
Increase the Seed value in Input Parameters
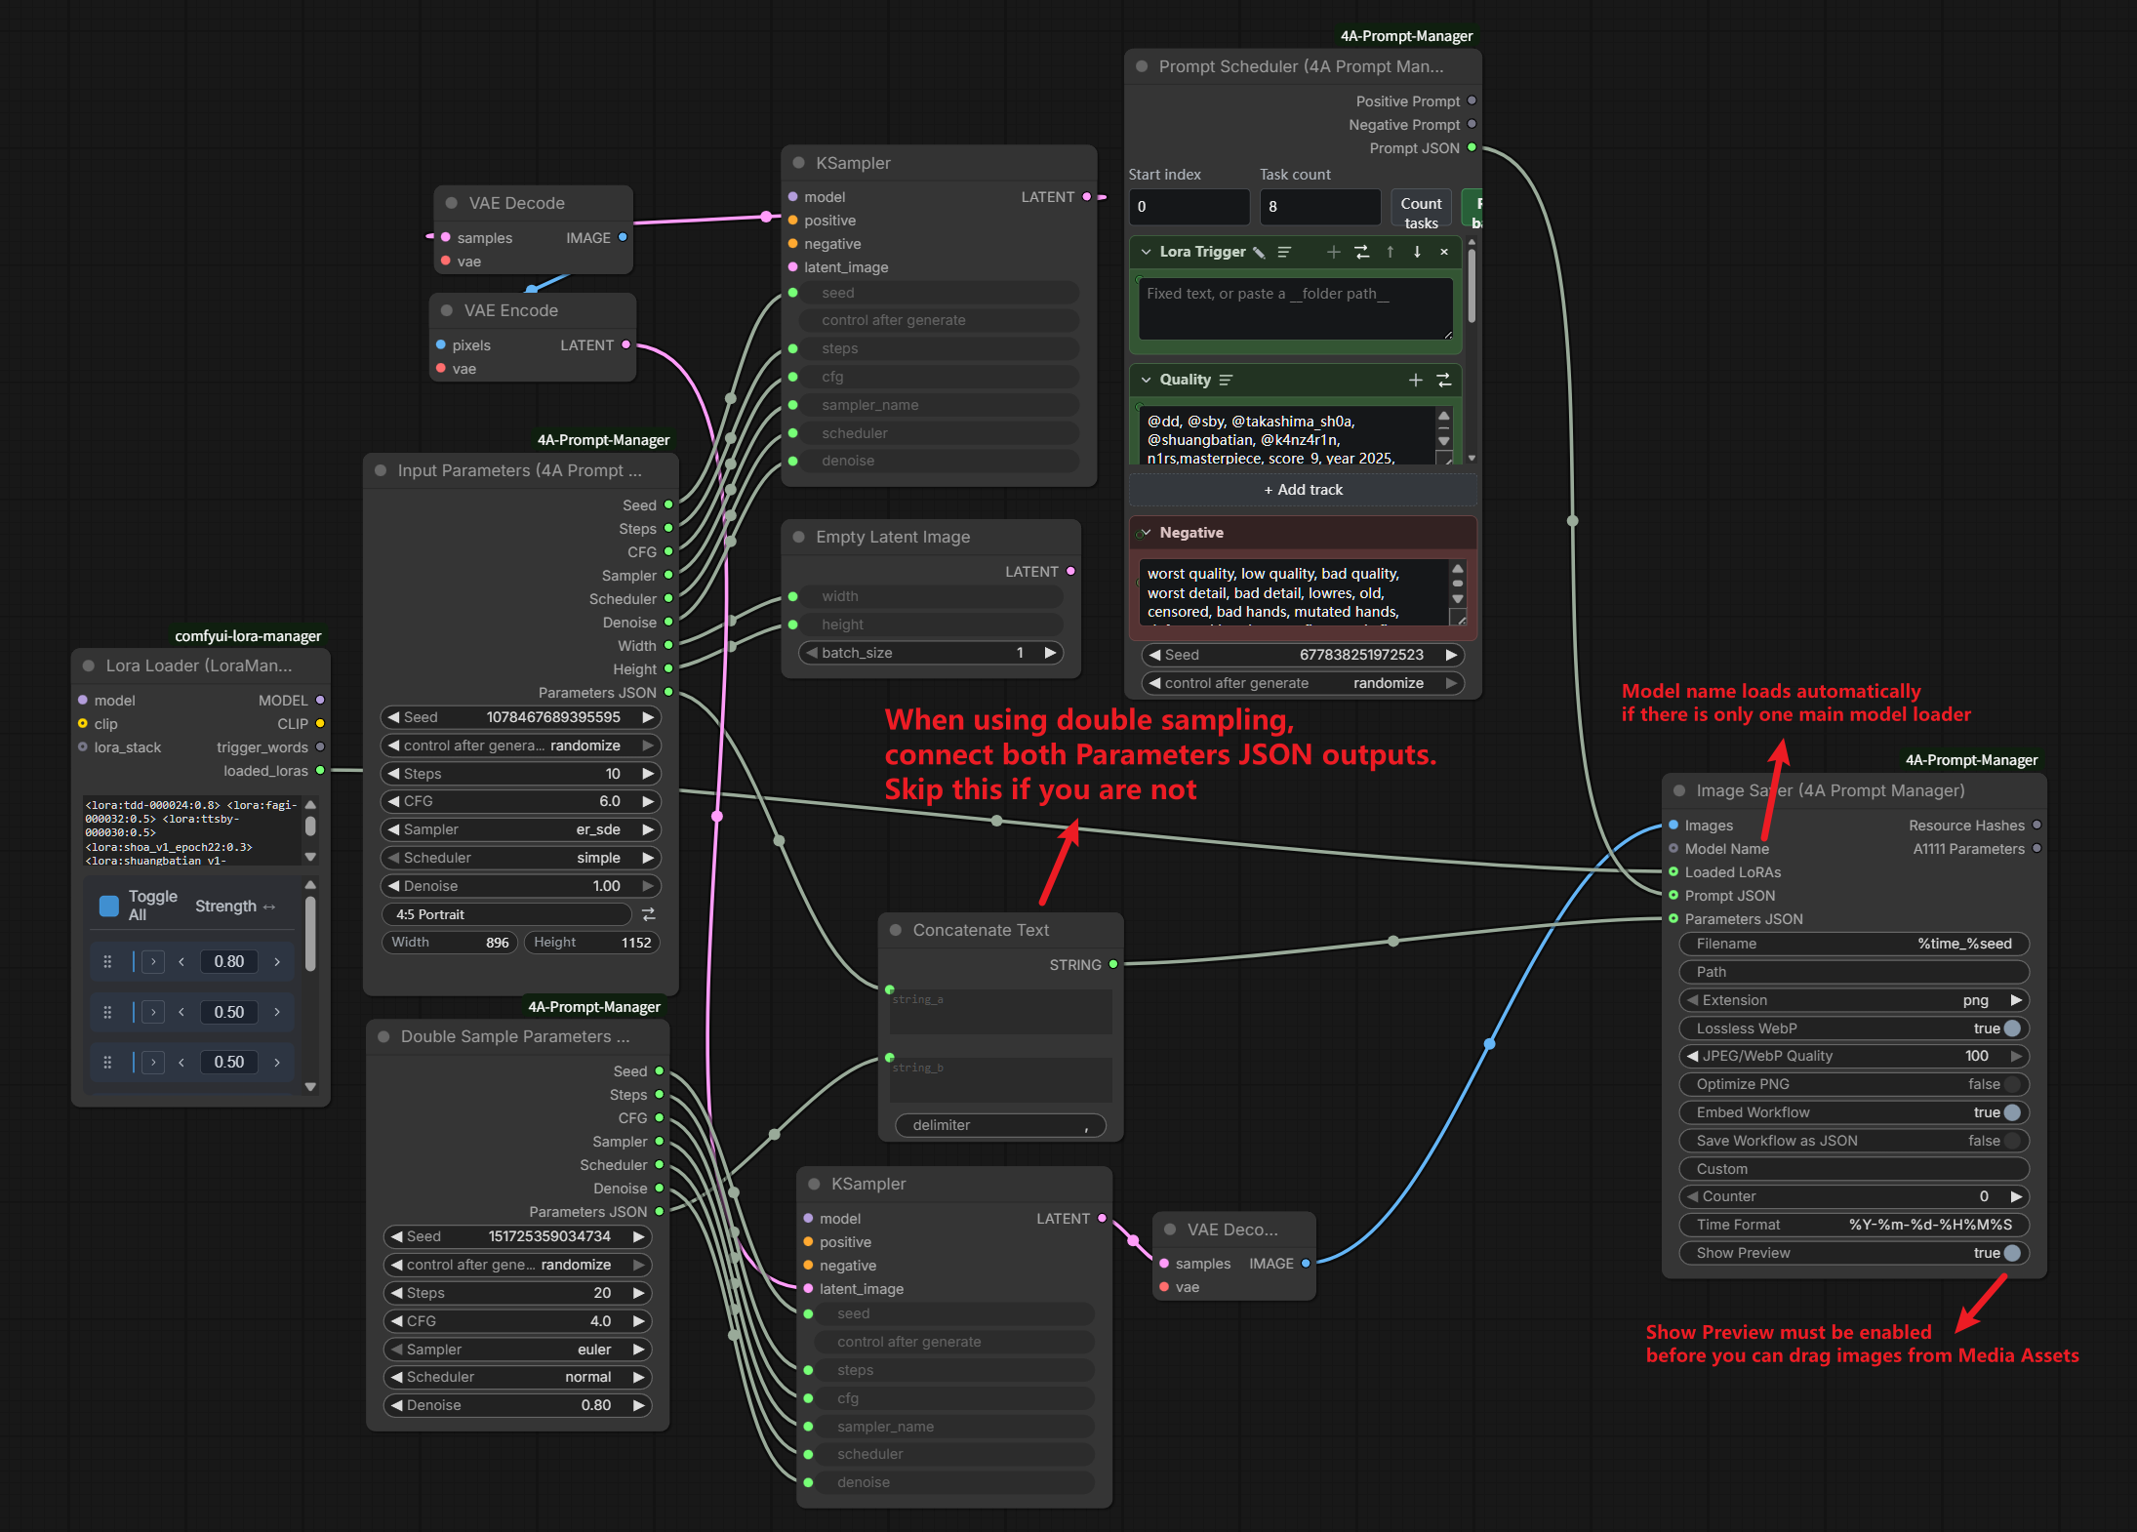tap(648, 717)
